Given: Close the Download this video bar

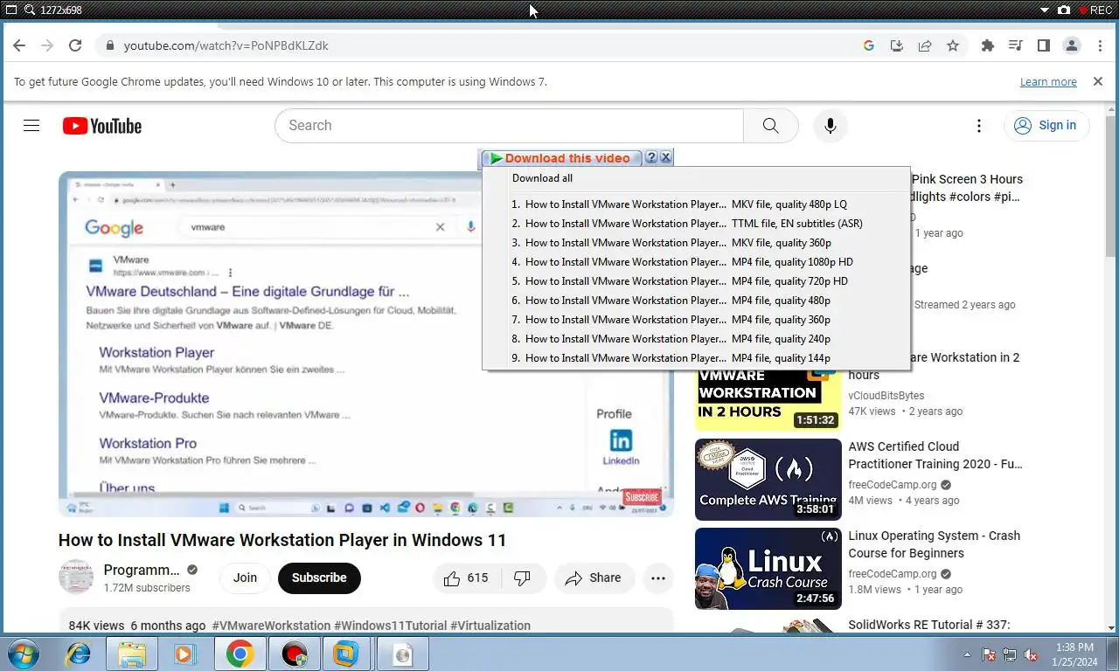Looking at the screenshot, I should tap(665, 158).
